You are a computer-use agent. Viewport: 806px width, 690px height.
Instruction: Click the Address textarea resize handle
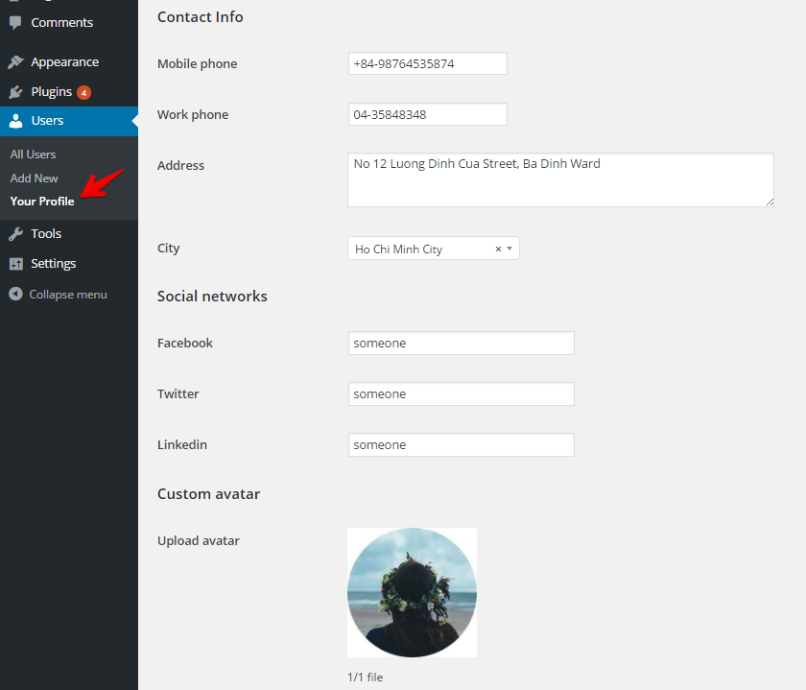[x=770, y=202]
